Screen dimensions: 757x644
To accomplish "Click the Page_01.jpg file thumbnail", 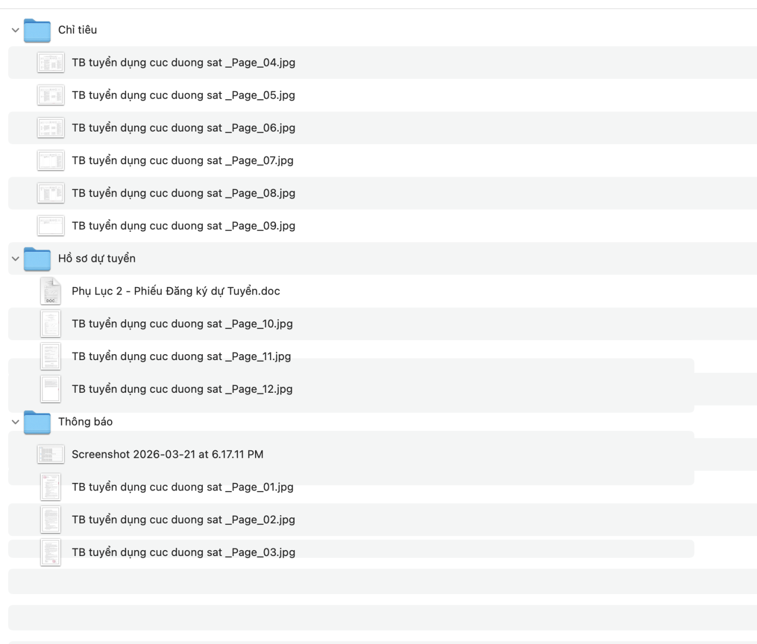I will pos(50,487).
